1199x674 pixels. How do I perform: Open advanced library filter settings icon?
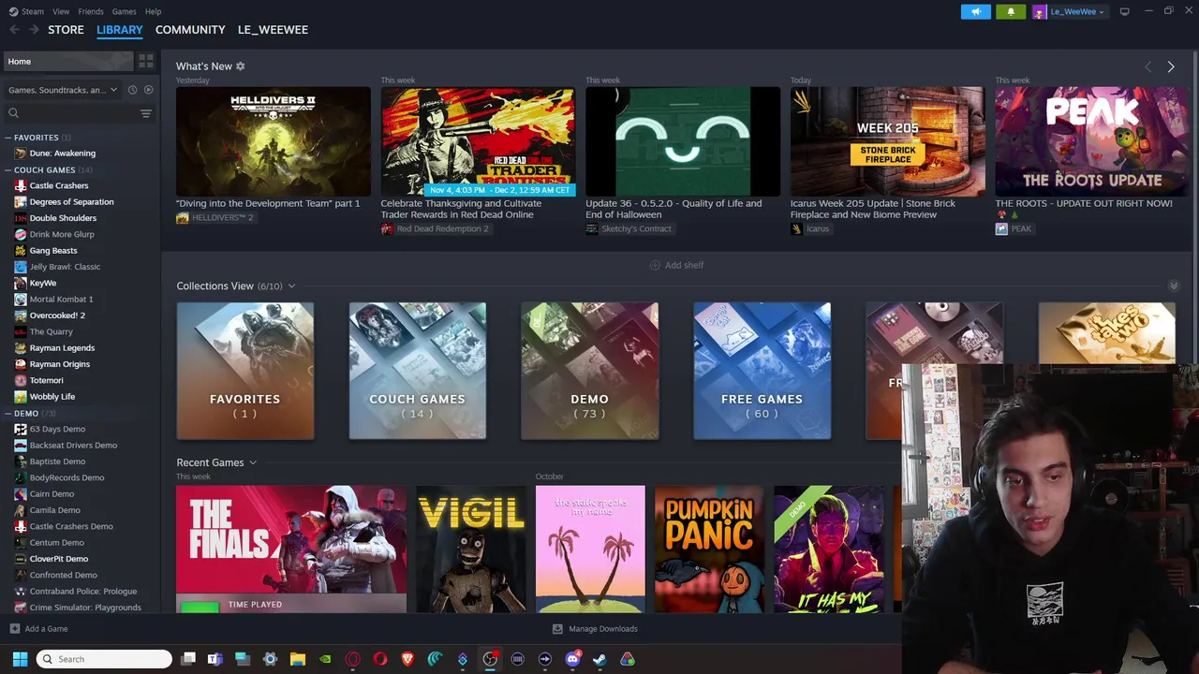[146, 113]
